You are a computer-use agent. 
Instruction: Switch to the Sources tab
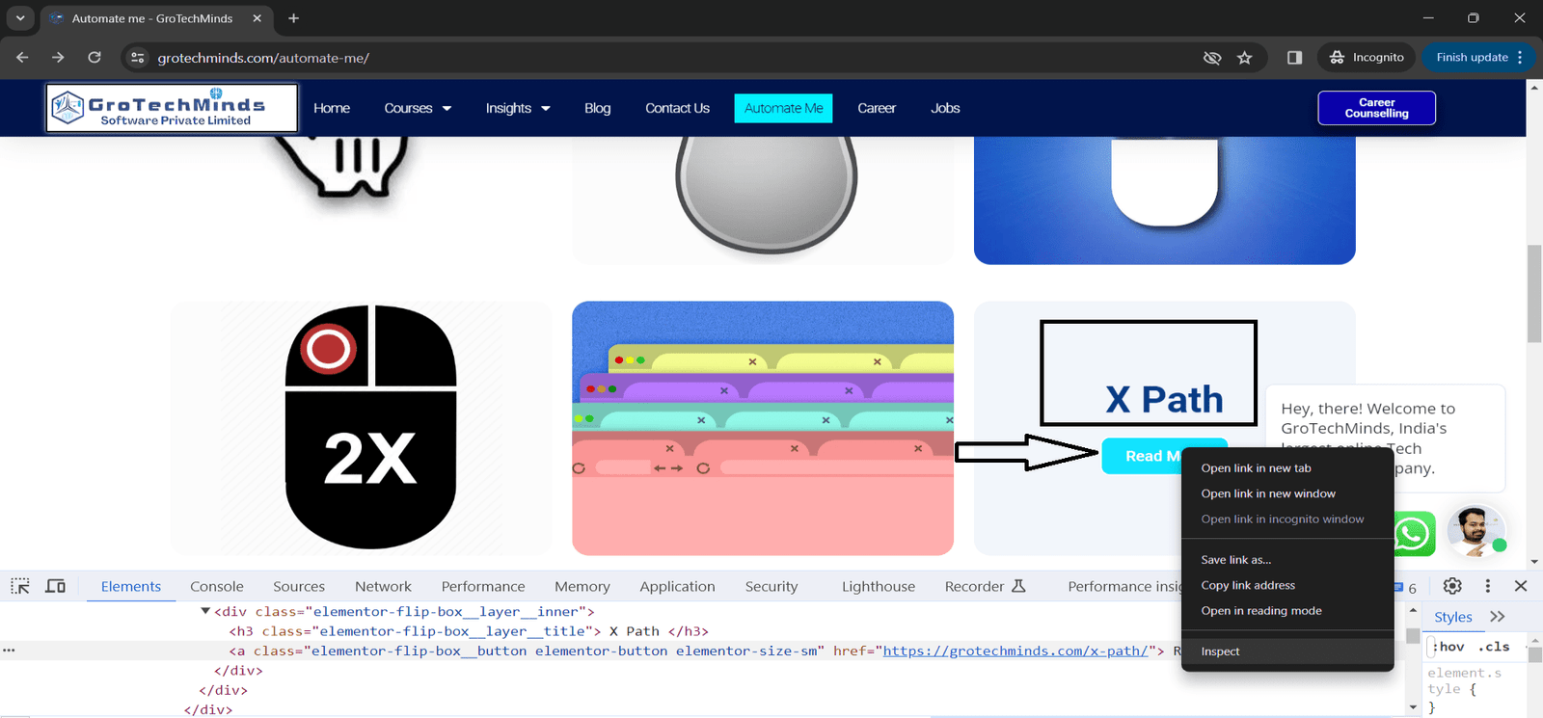click(299, 586)
